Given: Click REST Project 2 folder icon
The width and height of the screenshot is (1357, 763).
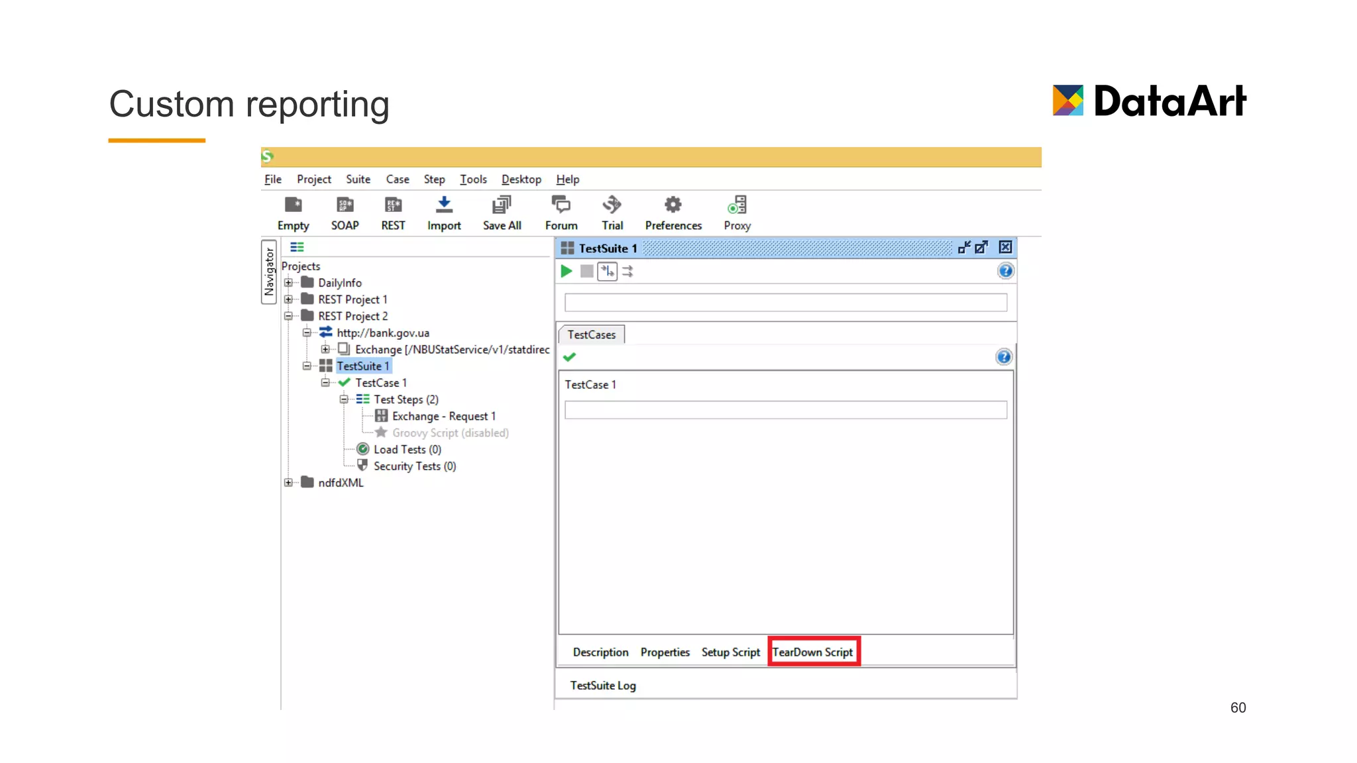Looking at the screenshot, I should 307,316.
